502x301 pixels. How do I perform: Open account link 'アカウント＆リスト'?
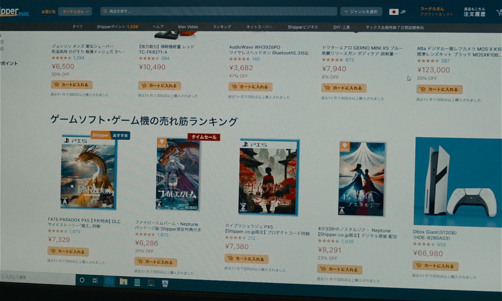(436, 14)
